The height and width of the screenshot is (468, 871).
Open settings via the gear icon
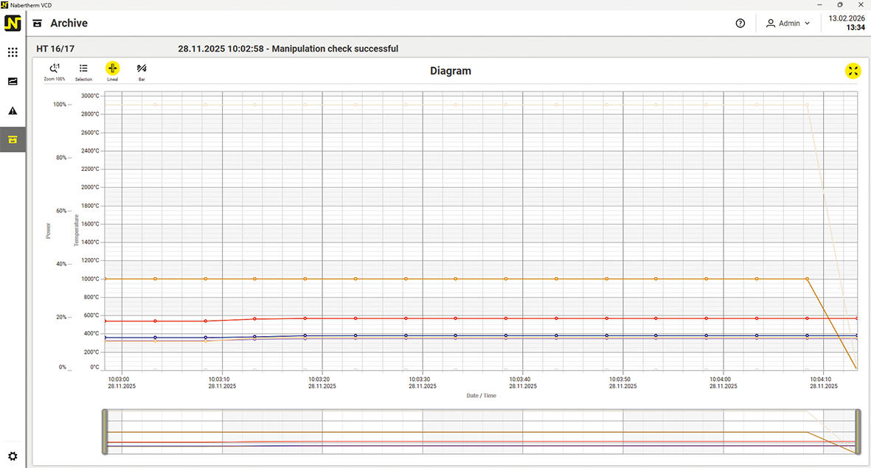coord(13,456)
